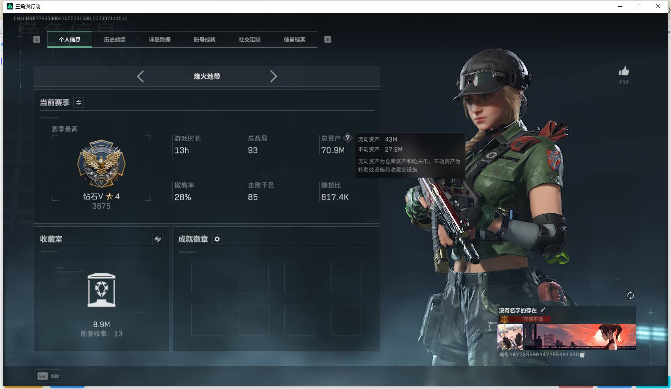Click the 流动资产: 43M tooltip line
671x389 pixels.
(377, 139)
